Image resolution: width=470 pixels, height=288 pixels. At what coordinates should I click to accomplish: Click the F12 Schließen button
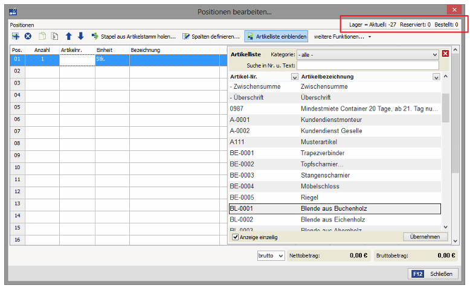click(x=433, y=274)
